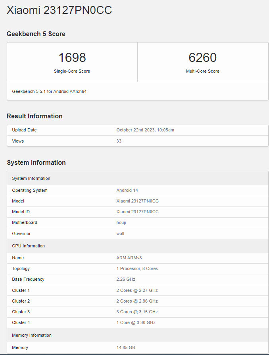Select 2 Cores @ 2.27 GHz value

(x=137, y=291)
